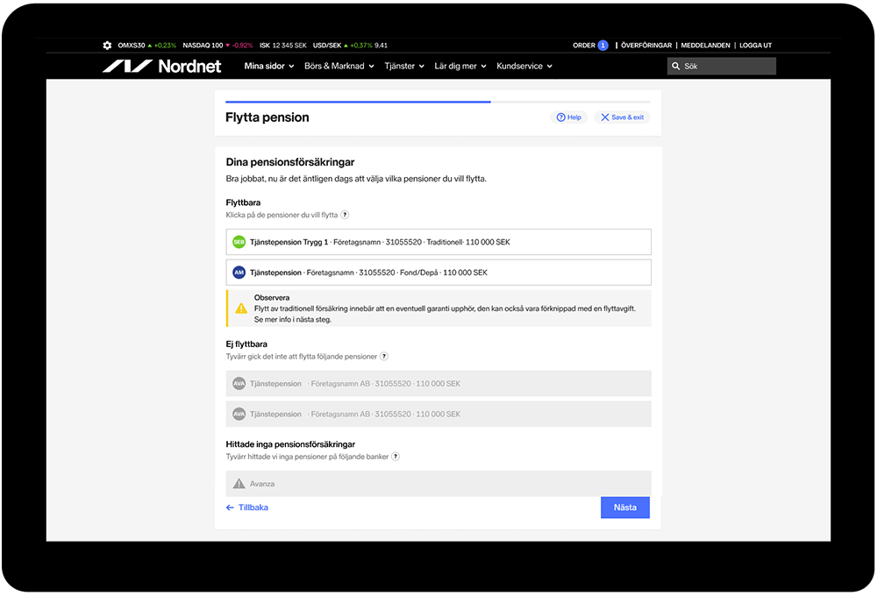
Task: Select Tjänstepension Trygg 1 pension to move
Action: point(438,242)
